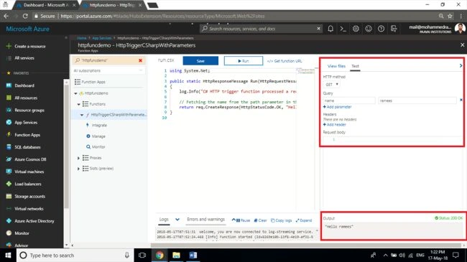Open the All subscriptions dropdown
The image size is (467, 262).
pyautogui.click(x=108, y=70)
